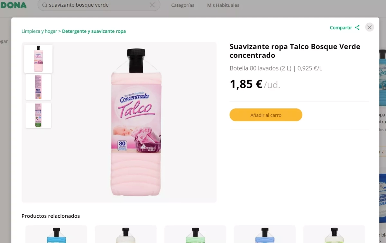Click the Compartir link
The width and height of the screenshot is (386, 243).
click(x=341, y=28)
